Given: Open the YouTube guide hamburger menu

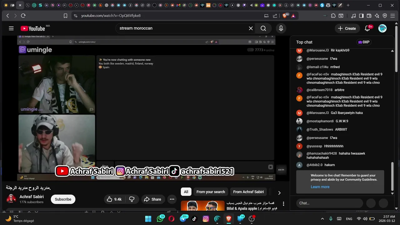Looking at the screenshot, I should click(11, 28).
